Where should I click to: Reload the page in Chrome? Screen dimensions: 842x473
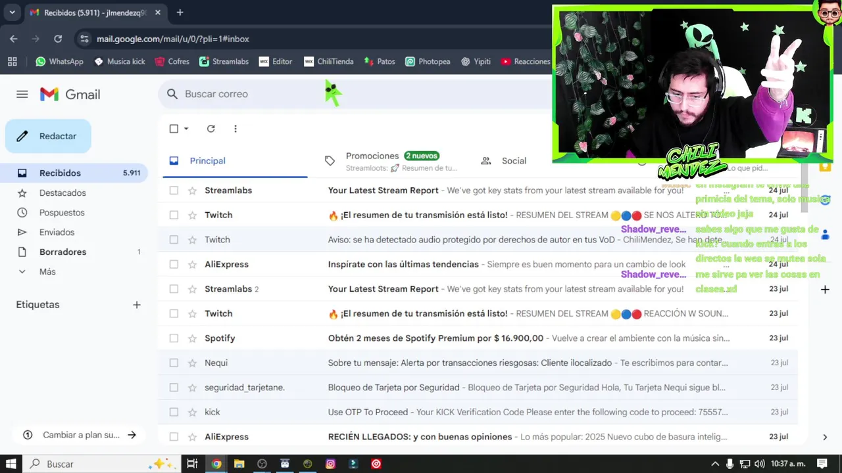click(x=58, y=39)
